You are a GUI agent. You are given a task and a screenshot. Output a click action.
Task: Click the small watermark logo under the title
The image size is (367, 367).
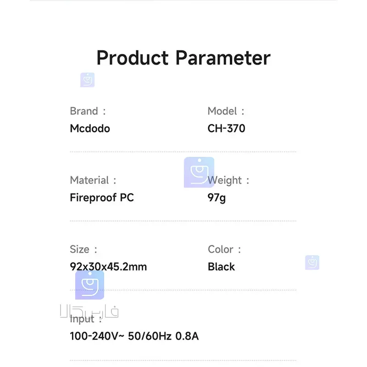click(87, 80)
